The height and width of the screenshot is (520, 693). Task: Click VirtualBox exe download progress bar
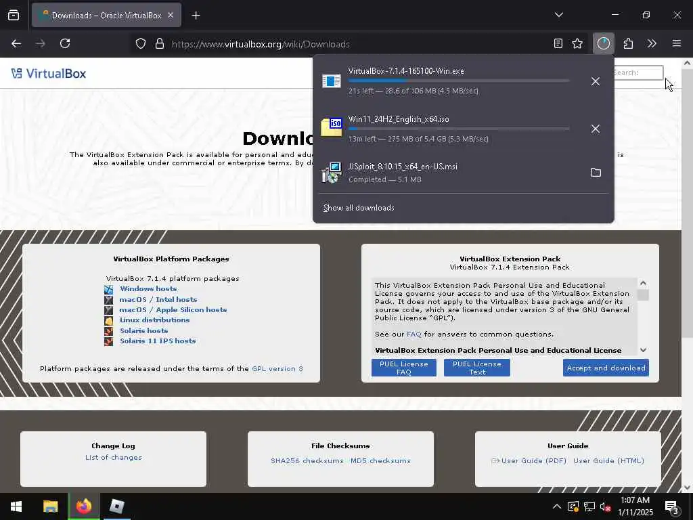(459, 81)
